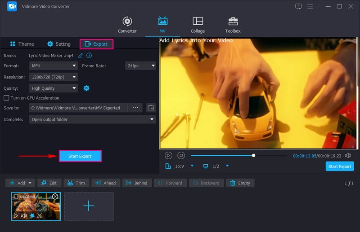Click the play button under preview
360x232 pixels.
[x=168, y=155]
